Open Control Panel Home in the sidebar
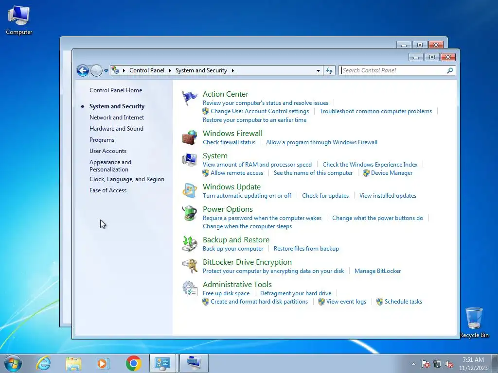498x373 pixels. tap(116, 90)
